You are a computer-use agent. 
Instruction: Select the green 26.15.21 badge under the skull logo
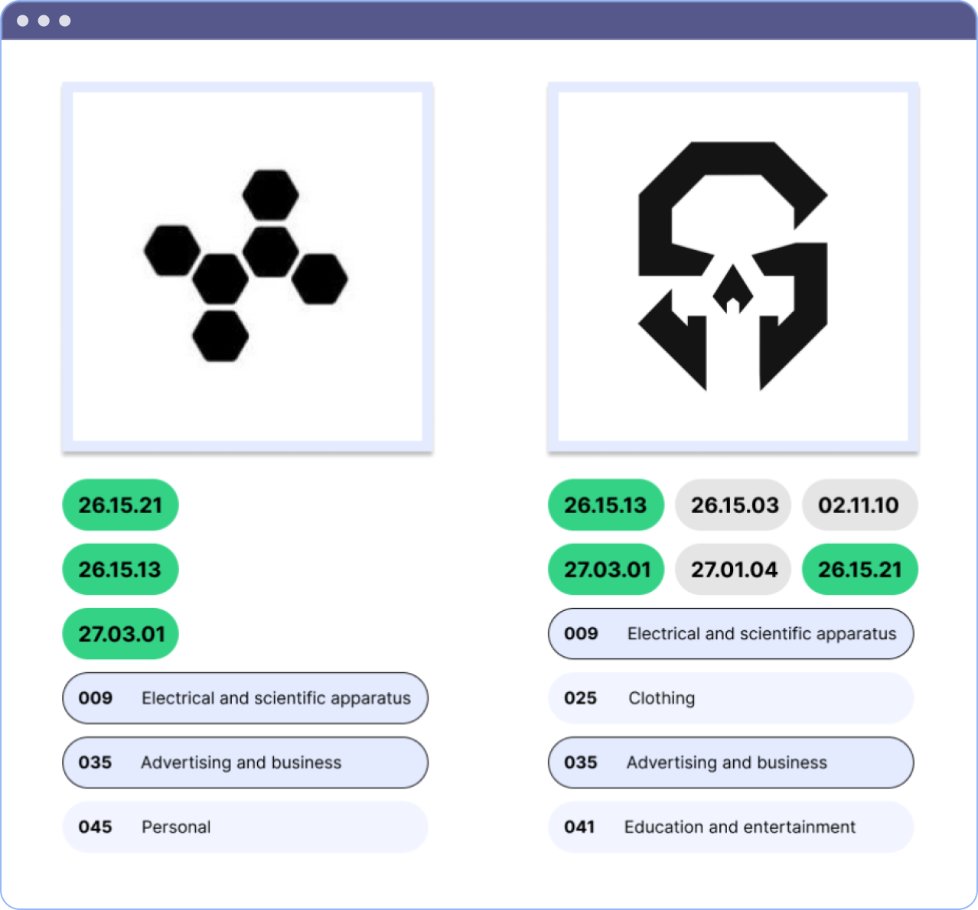click(x=859, y=569)
